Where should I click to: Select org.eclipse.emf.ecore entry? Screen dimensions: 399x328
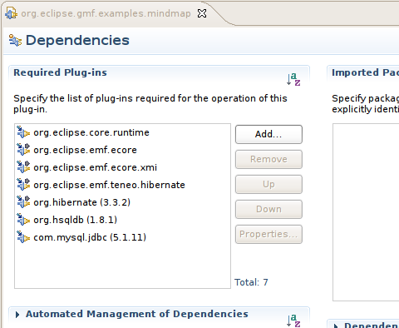pyautogui.click(x=85, y=150)
